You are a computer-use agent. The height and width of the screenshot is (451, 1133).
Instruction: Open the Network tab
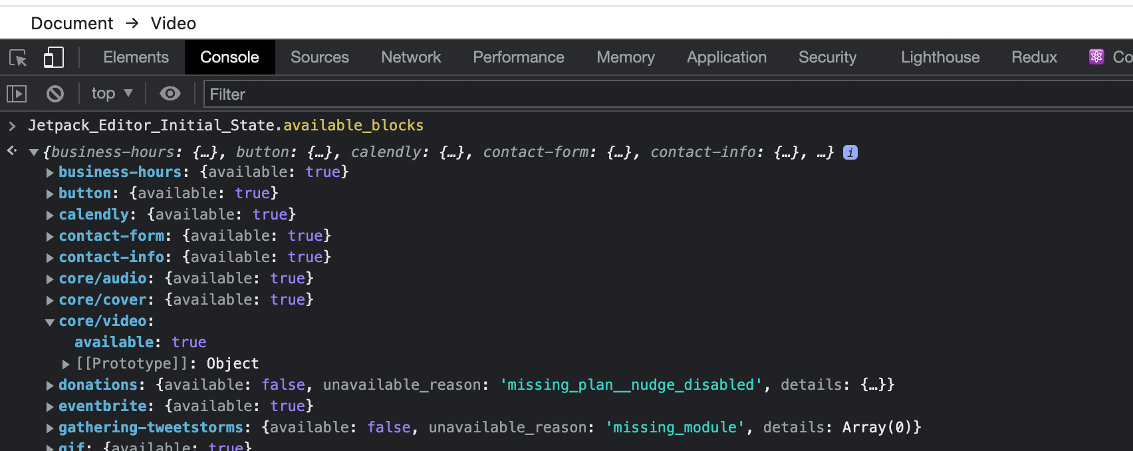click(x=411, y=57)
